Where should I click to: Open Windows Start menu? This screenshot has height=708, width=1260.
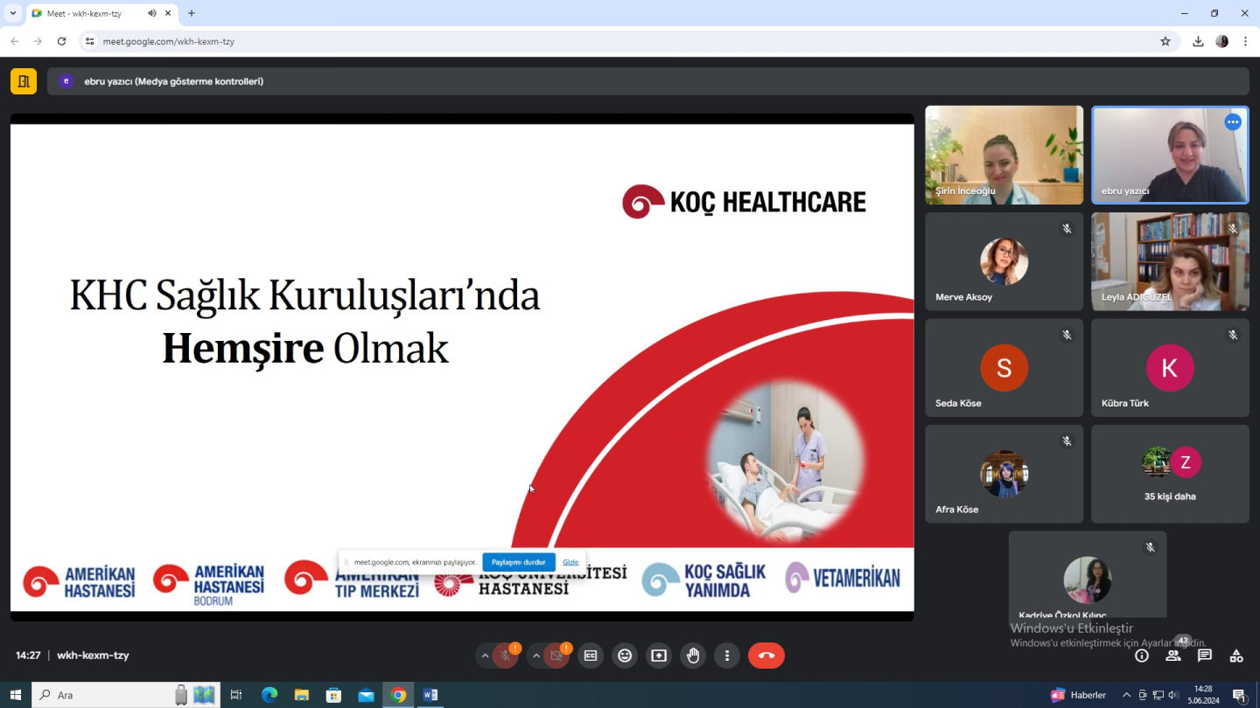click(x=16, y=695)
